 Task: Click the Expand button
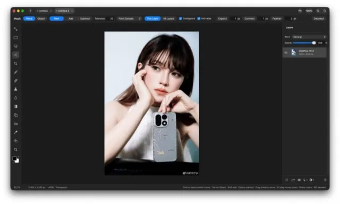pos(222,19)
